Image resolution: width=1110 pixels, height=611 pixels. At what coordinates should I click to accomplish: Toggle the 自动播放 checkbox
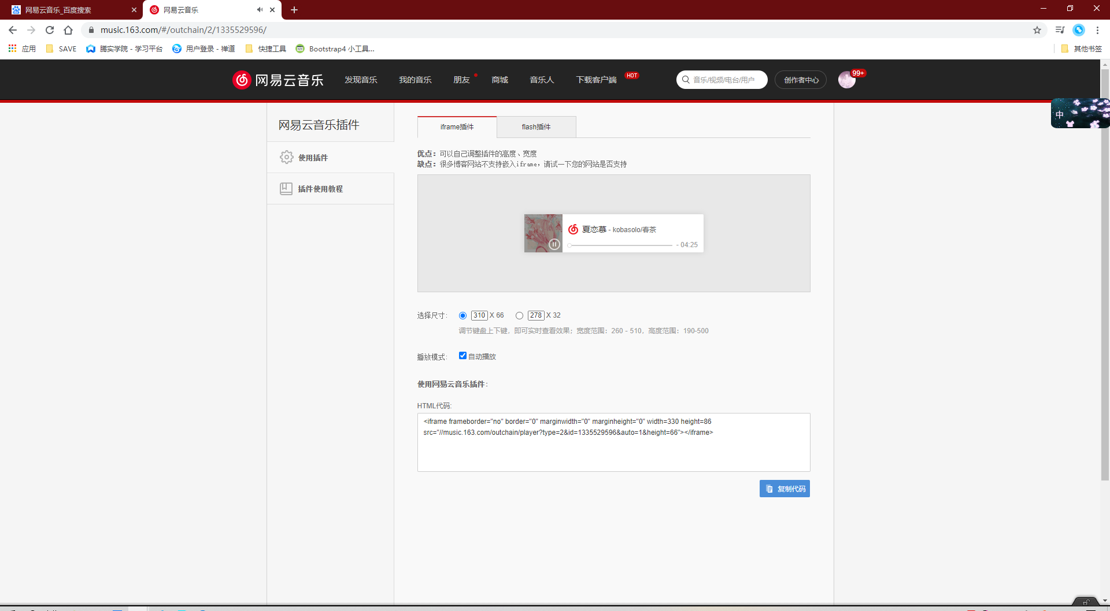tap(462, 356)
